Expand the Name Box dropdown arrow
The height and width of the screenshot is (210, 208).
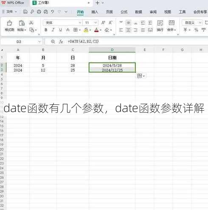[39, 42]
